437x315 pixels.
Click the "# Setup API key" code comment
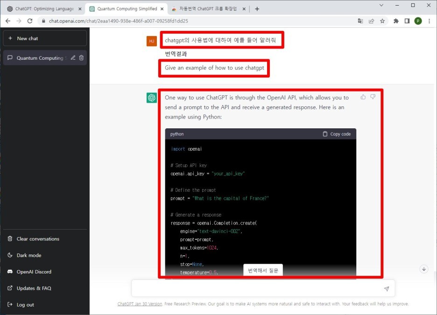point(189,166)
